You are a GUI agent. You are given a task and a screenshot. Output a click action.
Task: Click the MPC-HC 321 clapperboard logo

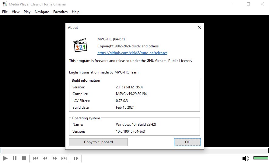pos(80,45)
